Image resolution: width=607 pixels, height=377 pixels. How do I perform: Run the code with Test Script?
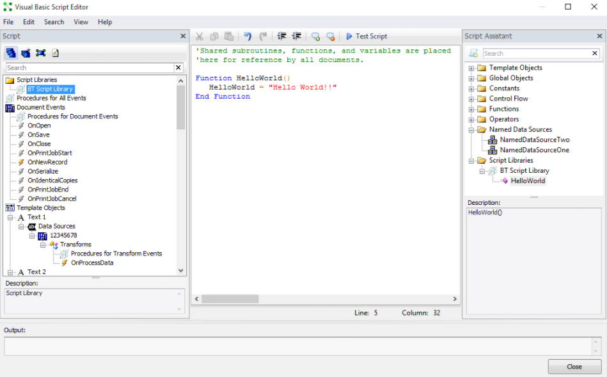pyautogui.click(x=367, y=36)
